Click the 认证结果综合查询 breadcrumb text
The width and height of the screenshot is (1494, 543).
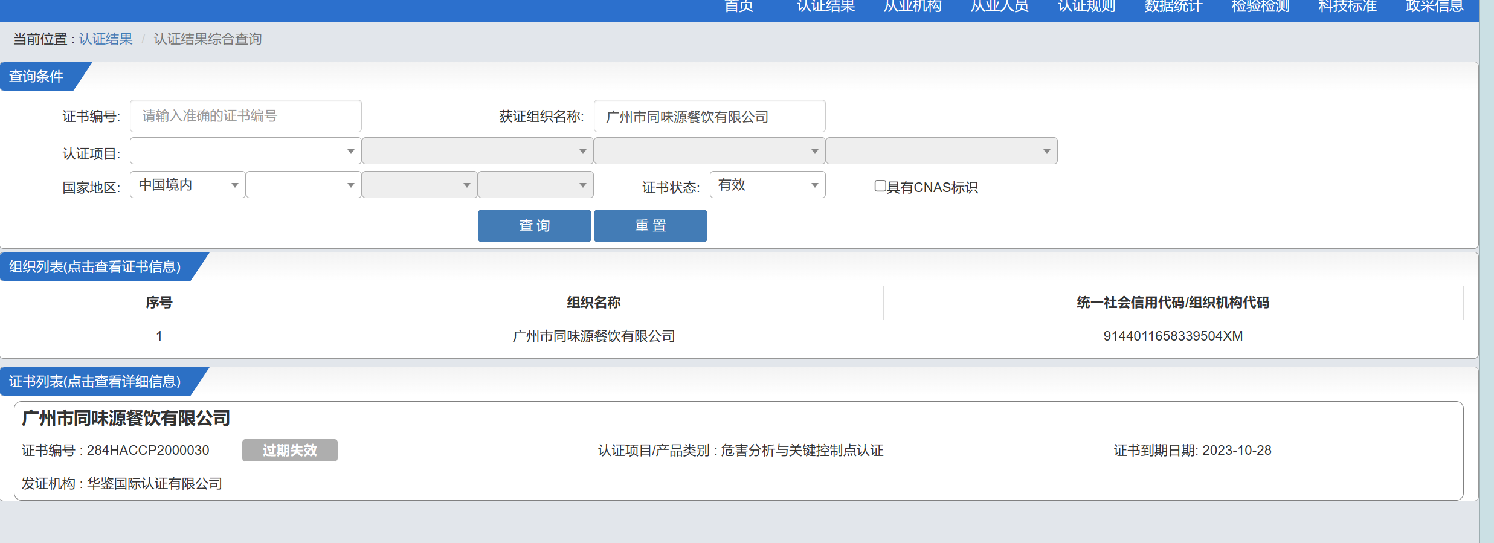click(x=208, y=39)
